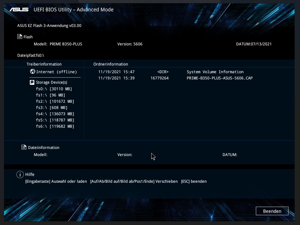The width and height of the screenshot is (300, 225).
Task: Click Dateiinformation label
Action: 44,148
